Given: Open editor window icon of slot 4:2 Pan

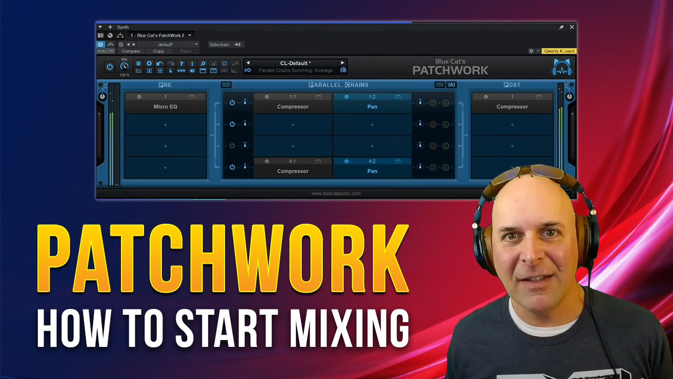Looking at the screenshot, I should (398, 161).
